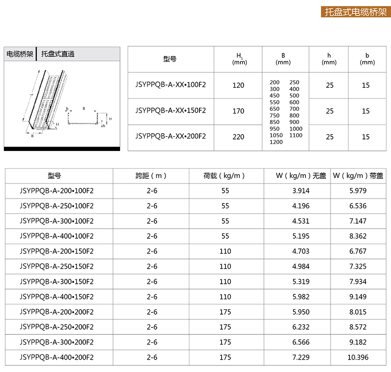Select the H1 (mm) column header

239,59
